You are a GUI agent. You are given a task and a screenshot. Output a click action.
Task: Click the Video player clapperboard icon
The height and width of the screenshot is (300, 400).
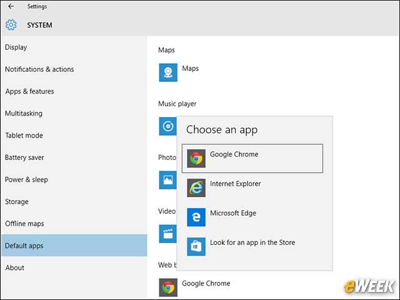point(168,234)
